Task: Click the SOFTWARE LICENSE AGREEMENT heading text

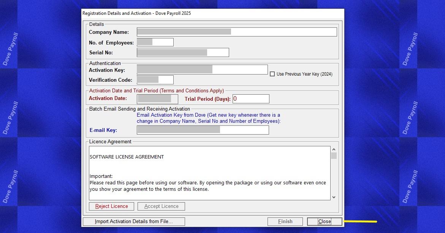Action: tap(127, 157)
